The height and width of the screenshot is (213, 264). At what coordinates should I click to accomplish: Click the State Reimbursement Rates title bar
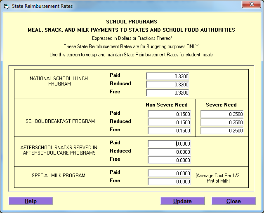pos(124,6)
